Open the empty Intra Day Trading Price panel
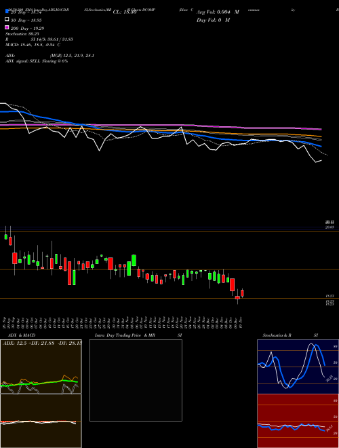 pyautogui.click(x=136, y=380)
